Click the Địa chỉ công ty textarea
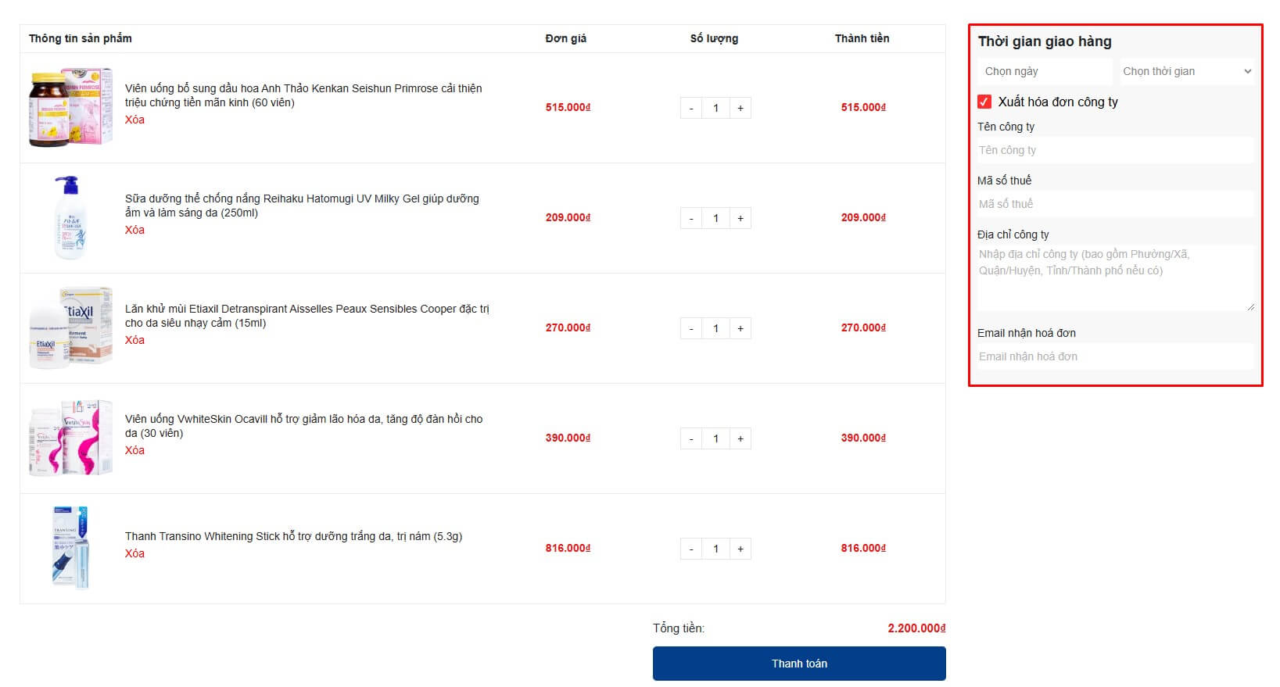 1115,277
